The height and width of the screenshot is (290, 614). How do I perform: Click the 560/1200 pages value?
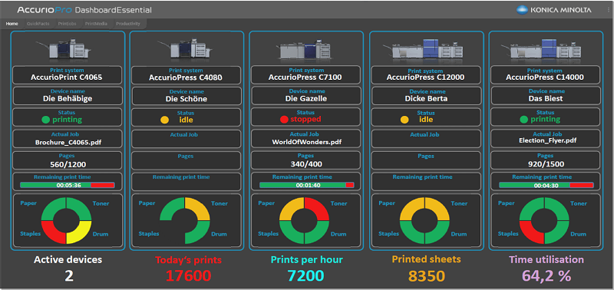68,164
